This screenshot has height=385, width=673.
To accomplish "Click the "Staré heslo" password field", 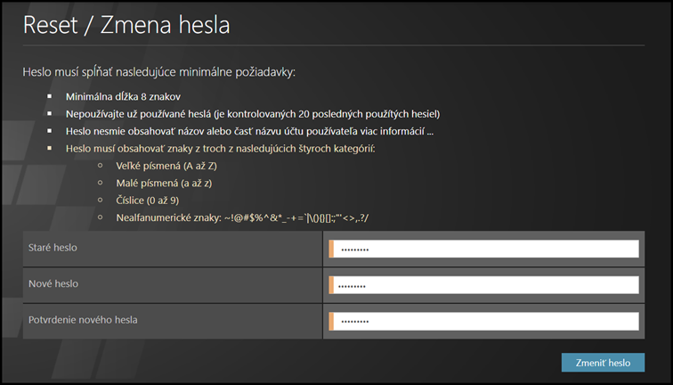I will 485,250.
